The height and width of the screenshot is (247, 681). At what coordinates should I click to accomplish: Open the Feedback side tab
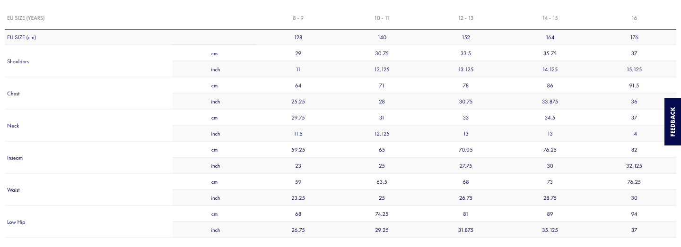pos(672,122)
